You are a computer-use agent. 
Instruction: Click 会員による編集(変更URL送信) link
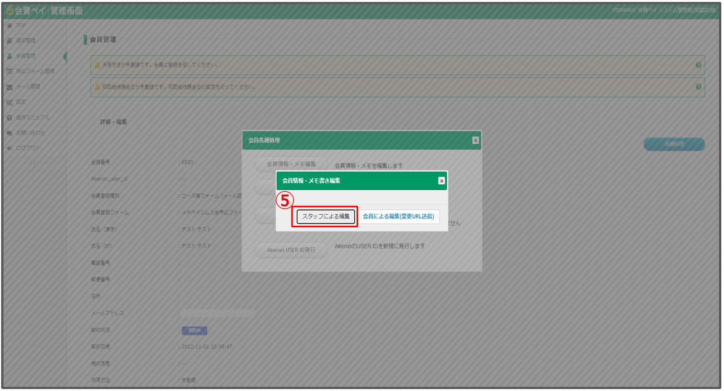[398, 216]
